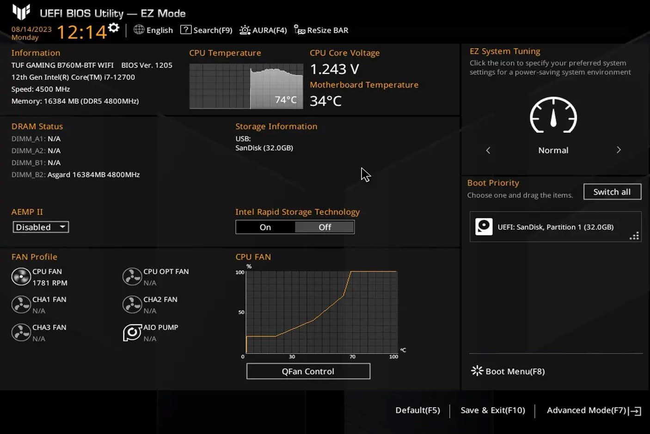
Task: Click the left chevron in EZ System Tuning
Action: 488,150
